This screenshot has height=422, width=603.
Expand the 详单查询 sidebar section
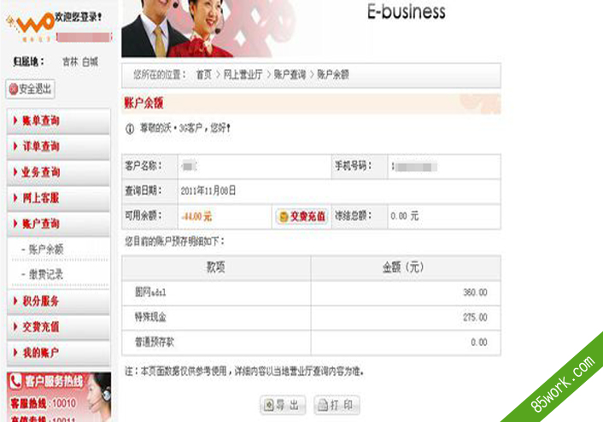(58, 147)
